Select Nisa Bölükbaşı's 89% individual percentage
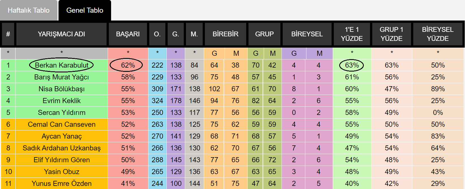465x189 pixels. point(438,89)
